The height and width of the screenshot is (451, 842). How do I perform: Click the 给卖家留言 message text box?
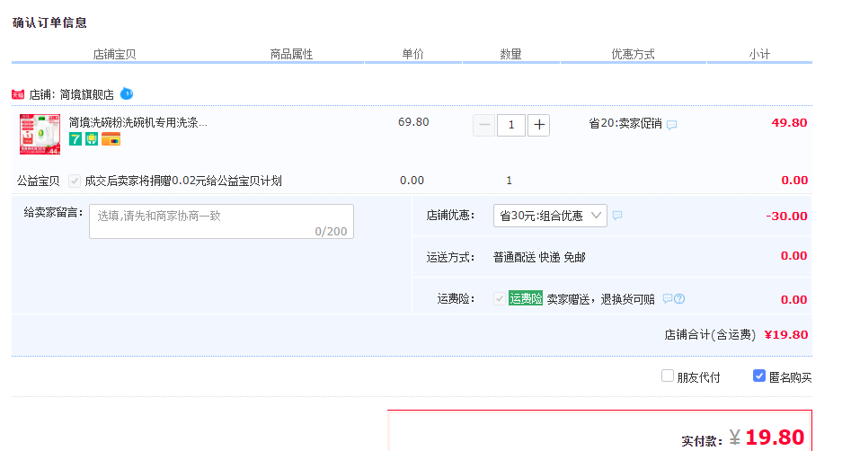(x=221, y=221)
